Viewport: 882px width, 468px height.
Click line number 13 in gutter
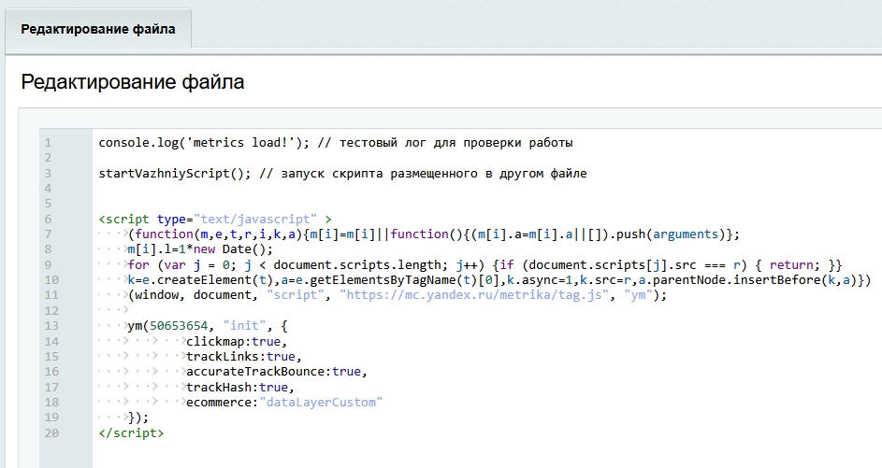pos(51,326)
